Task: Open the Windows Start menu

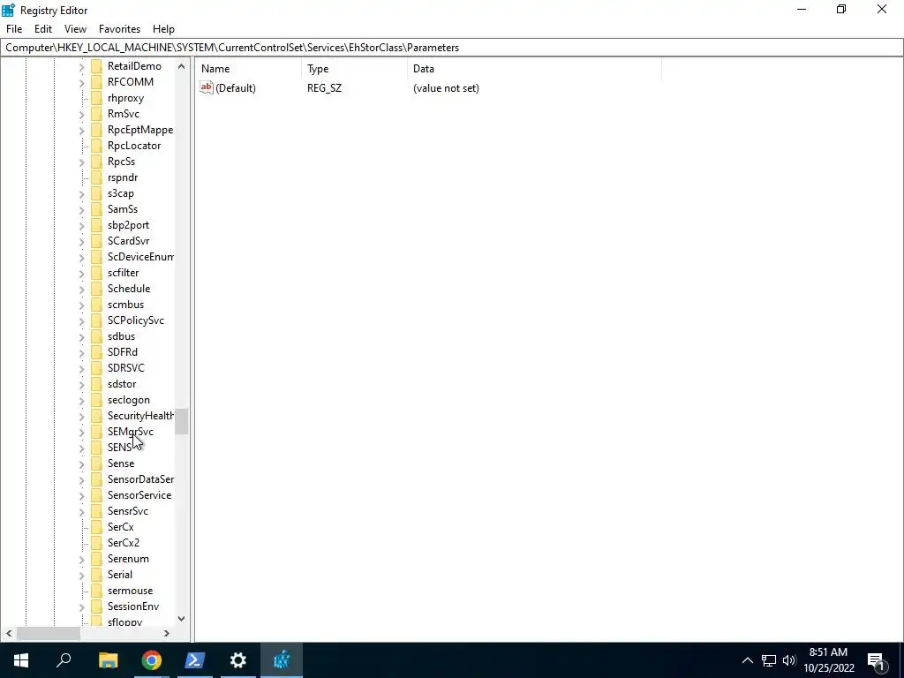Action: point(21,660)
